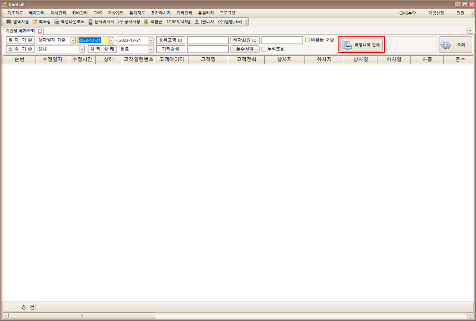This screenshot has width=476, height=321.
Task: Close the 기간별 배차조회 tab
Action: 40,31
